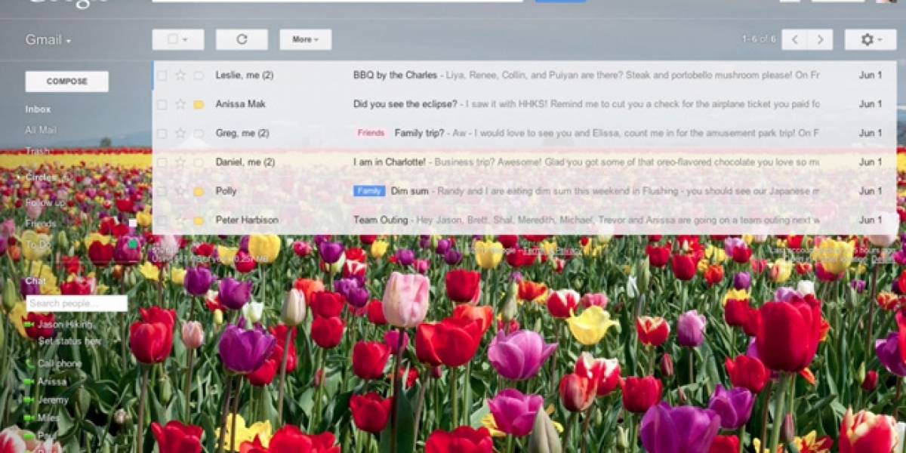Star the Anissa Mak email
This screenshot has width=906, height=453.
[180, 104]
